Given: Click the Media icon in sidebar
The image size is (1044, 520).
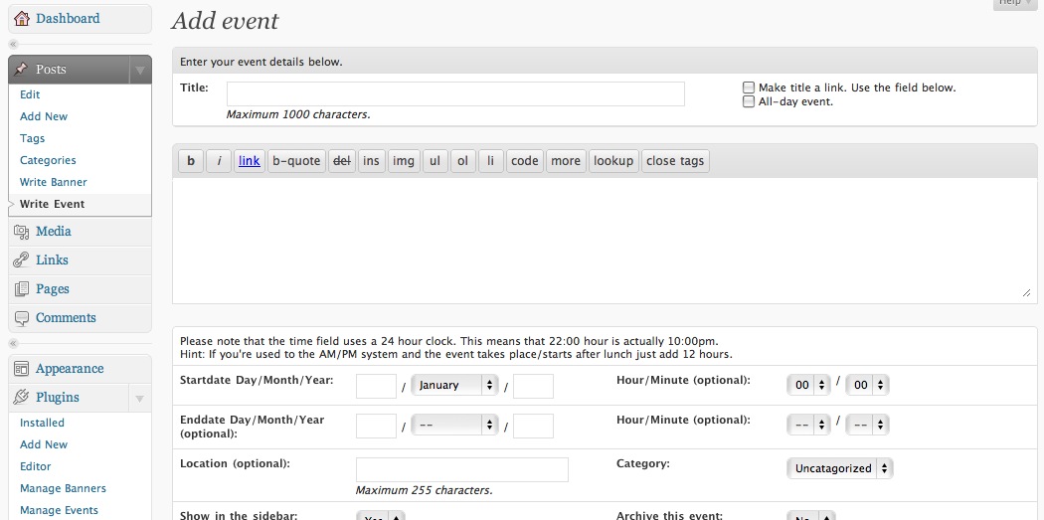Looking at the screenshot, I should tap(22, 232).
